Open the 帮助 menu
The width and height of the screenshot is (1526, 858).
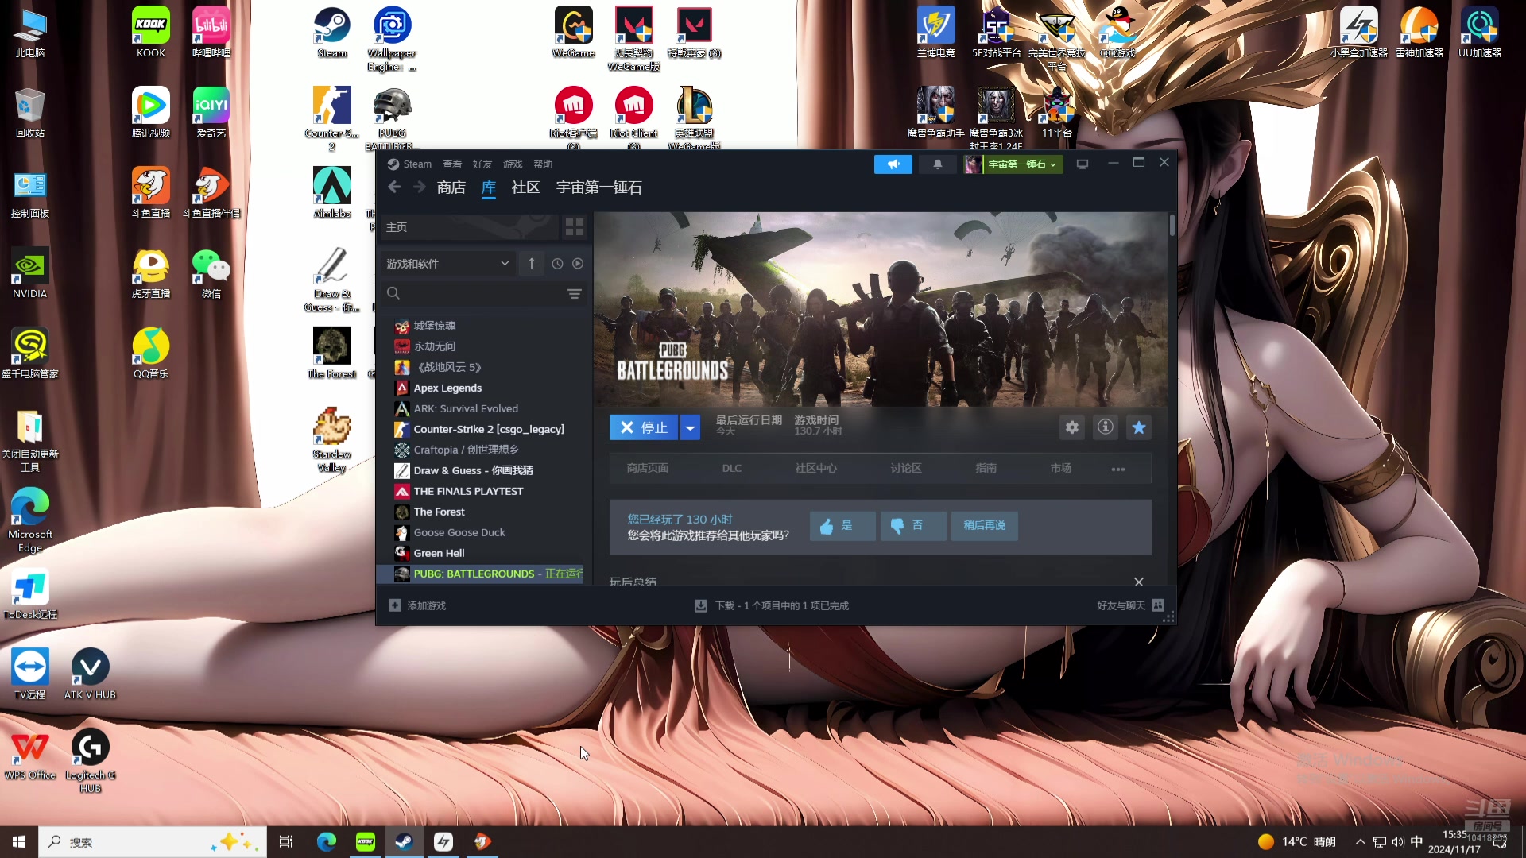pyautogui.click(x=543, y=164)
